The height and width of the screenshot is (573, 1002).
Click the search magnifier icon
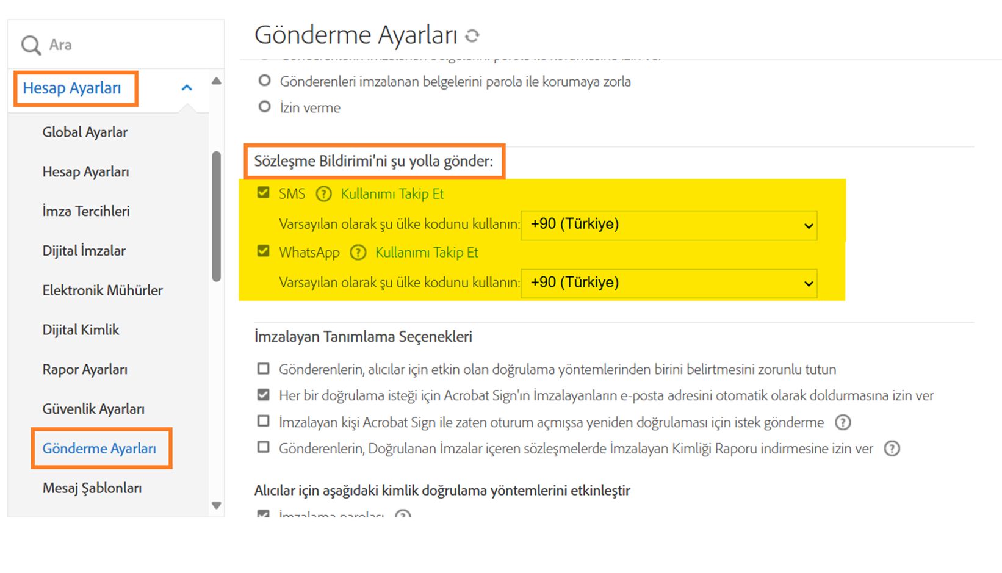pyautogui.click(x=31, y=45)
